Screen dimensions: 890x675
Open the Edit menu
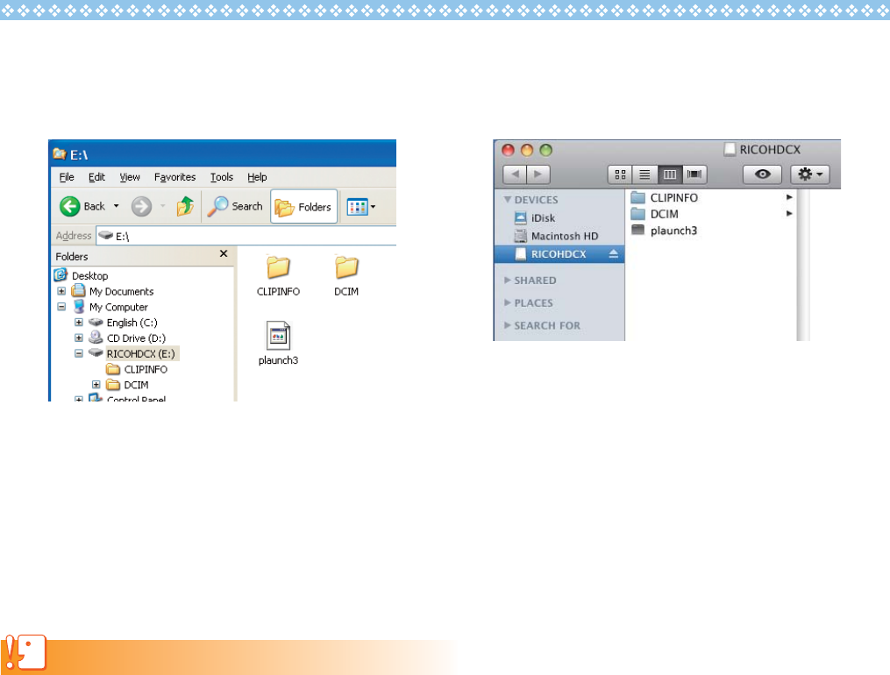coord(96,177)
